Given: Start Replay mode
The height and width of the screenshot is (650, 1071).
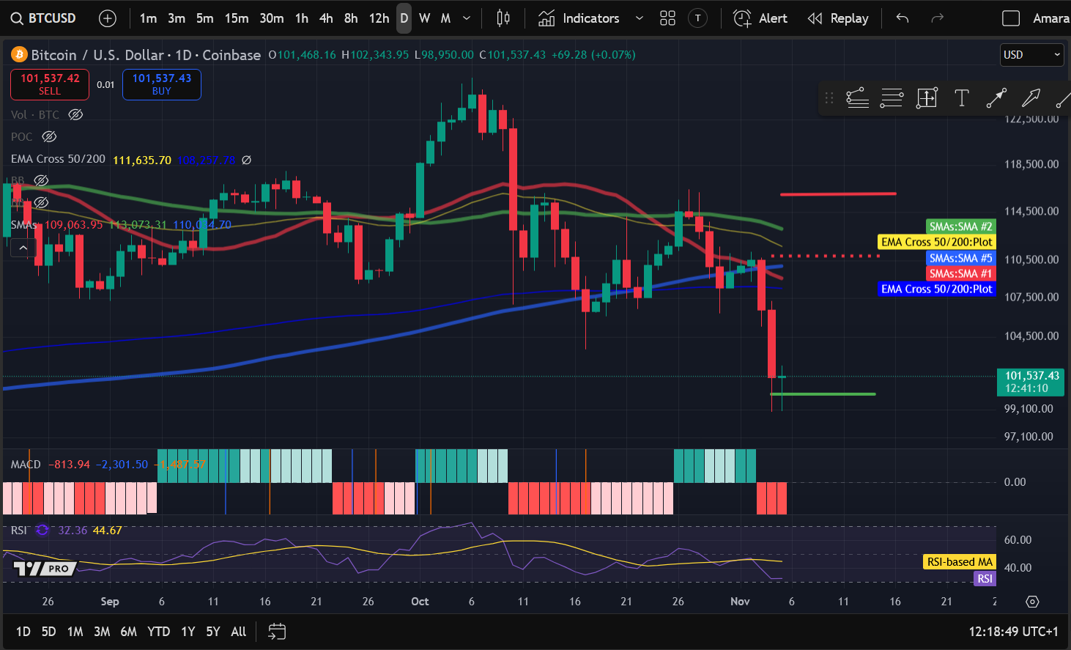Looking at the screenshot, I should coord(838,18).
